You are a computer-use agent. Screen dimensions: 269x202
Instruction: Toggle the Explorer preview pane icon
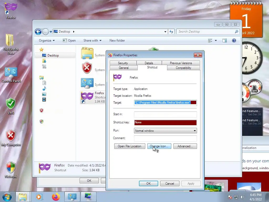(x=224, y=41)
